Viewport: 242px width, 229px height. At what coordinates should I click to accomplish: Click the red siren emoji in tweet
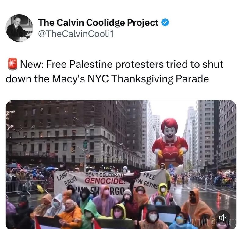tap(13, 64)
